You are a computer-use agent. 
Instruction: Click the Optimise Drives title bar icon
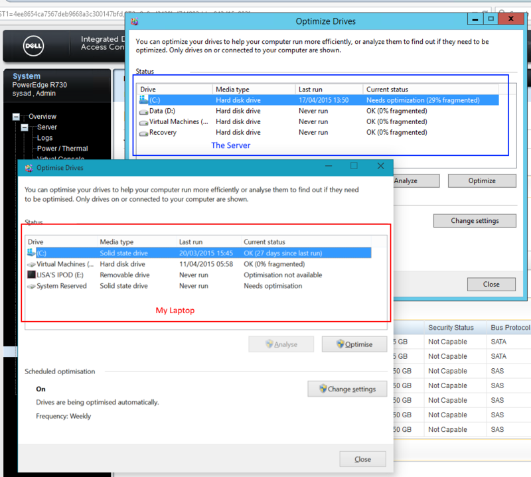(x=27, y=168)
